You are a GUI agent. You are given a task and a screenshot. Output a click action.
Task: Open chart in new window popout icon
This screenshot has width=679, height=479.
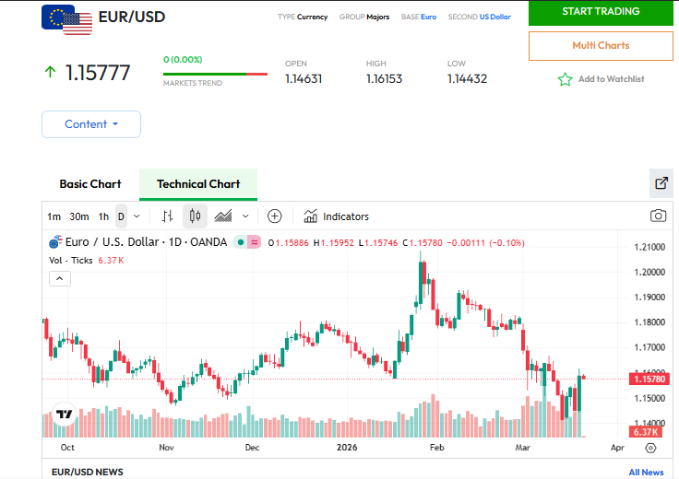pos(661,182)
